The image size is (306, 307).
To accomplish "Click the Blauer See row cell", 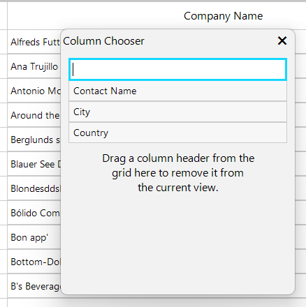I will [x=34, y=164].
